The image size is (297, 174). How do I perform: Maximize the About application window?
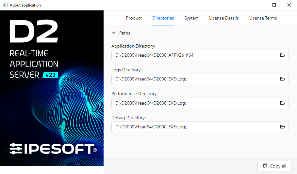[x=274, y=5]
